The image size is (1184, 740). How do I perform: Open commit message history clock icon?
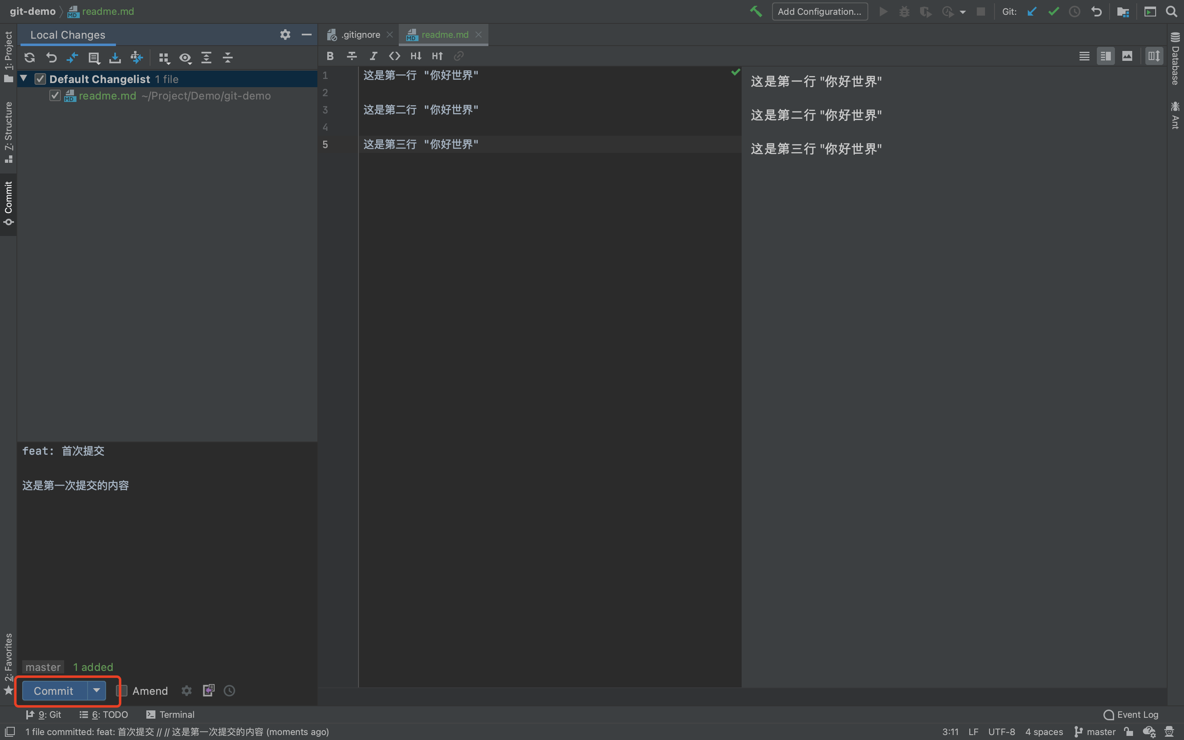coord(229,691)
